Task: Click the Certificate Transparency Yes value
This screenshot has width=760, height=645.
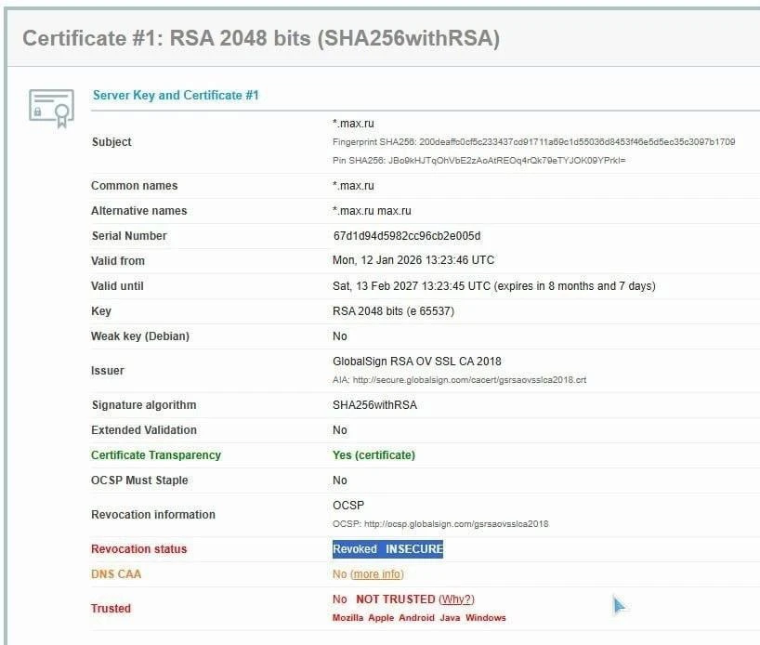Action: click(x=373, y=454)
